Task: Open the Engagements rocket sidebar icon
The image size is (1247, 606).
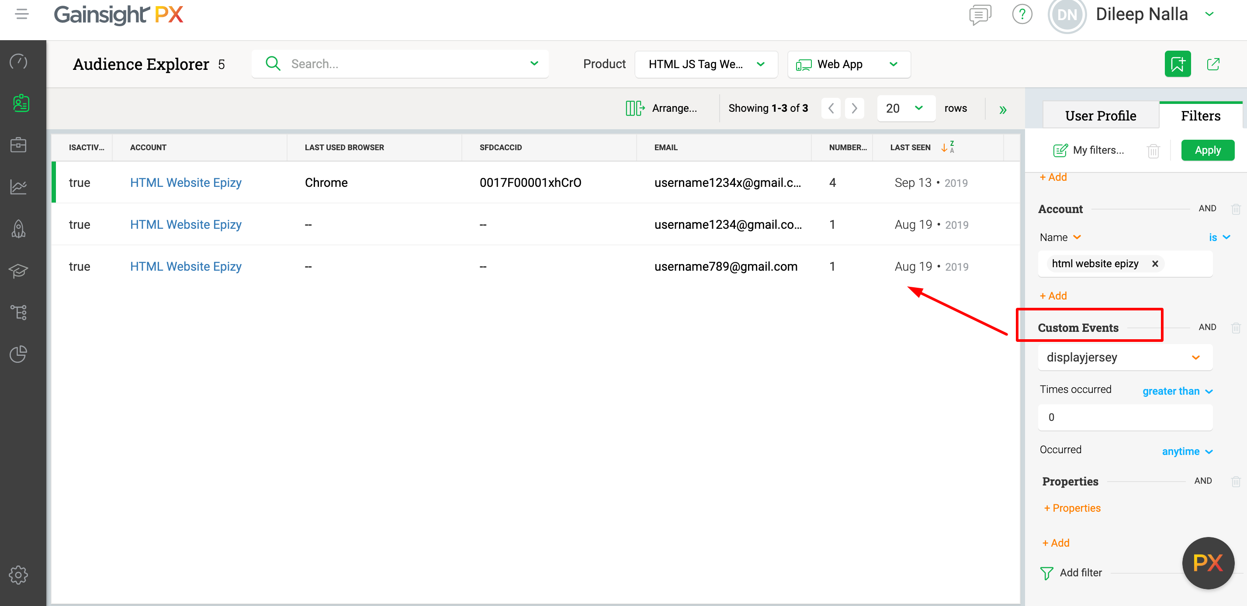Action: click(19, 228)
